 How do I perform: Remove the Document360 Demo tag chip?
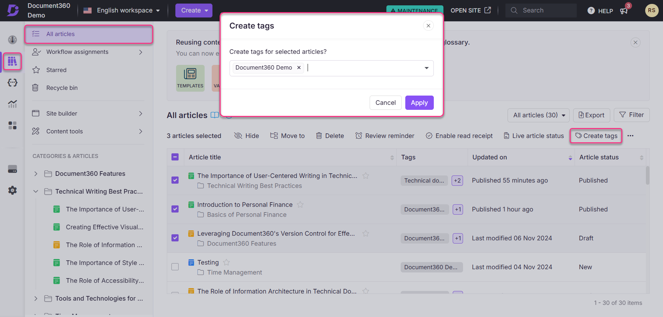pos(299,67)
